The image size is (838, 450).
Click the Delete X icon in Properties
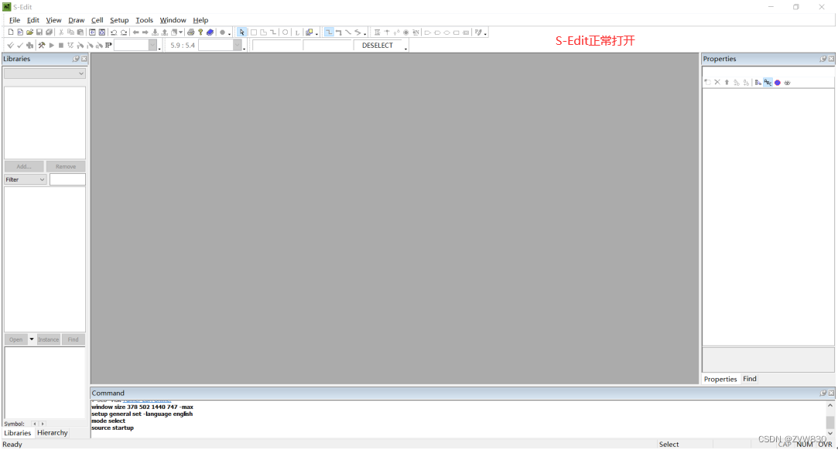(x=717, y=82)
